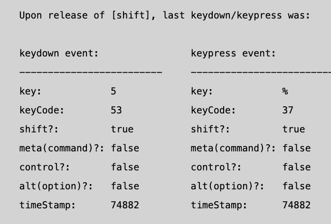Click the "keyCode:" label in keydown column
This screenshot has width=331, height=224.
tap(42, 110)
